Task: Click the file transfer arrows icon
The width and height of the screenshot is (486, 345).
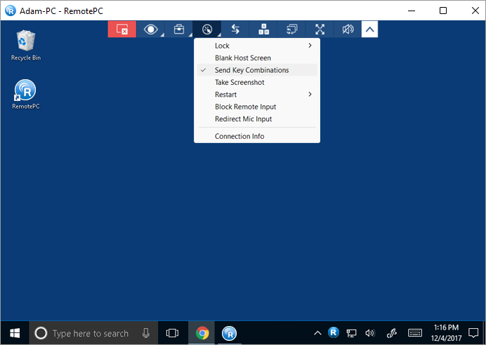Action: pos(235,29)
